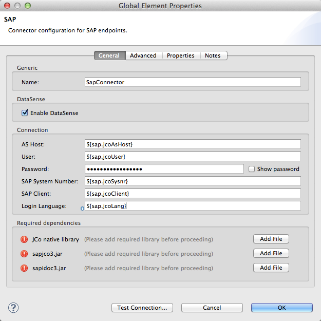Focus the Name input field

193,82
